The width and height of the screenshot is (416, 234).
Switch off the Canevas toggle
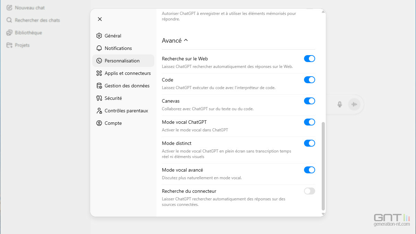(x=309, y=101)
